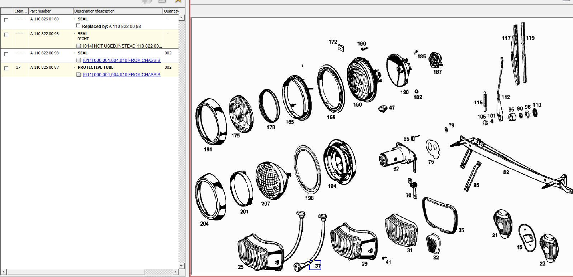Viewport: 573px width, 277px height.
Task: Open the footnote icon in the PROTECTIVE TUBE row
Action: coord(79,74)
